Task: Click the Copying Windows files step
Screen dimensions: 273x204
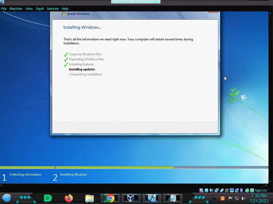Action: coord(85,54)
